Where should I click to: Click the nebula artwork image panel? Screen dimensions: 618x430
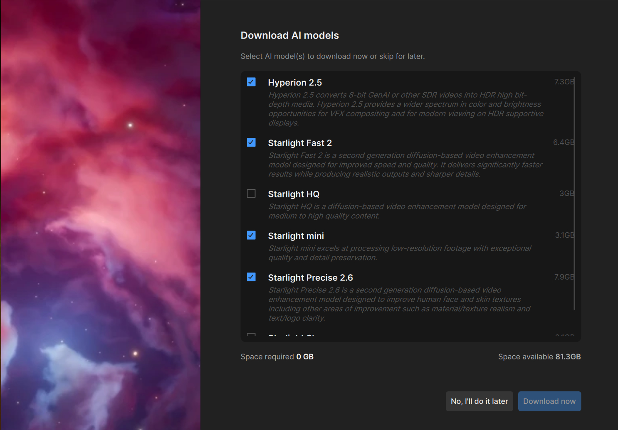coord(101,215)
